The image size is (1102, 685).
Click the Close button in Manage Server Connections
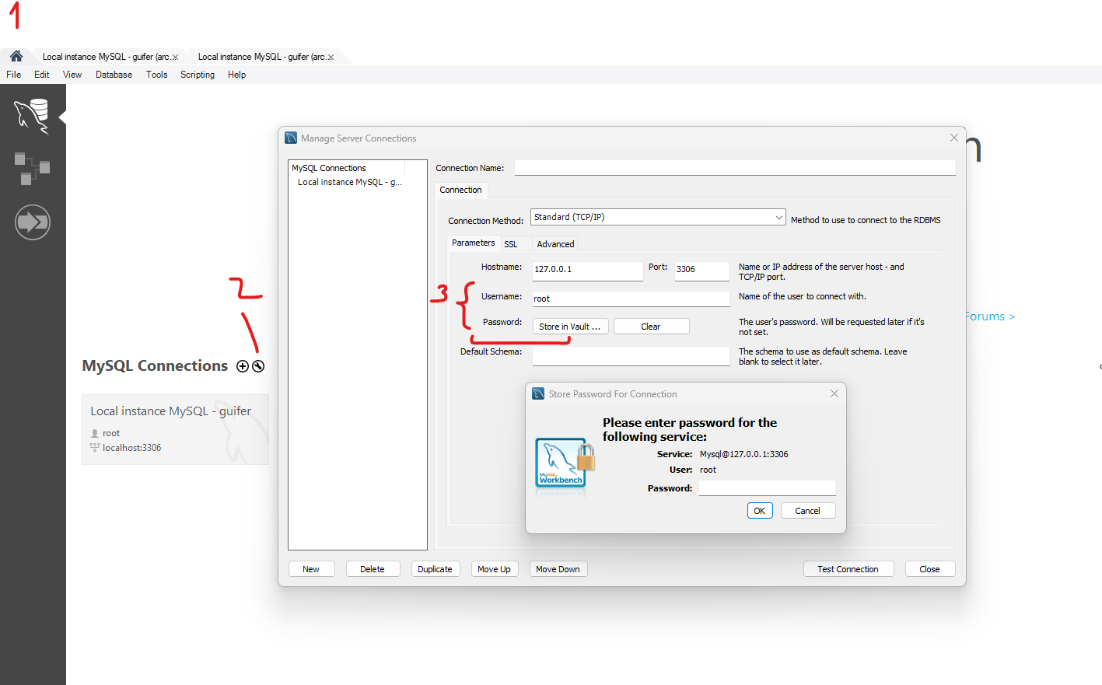click(930, 569)
